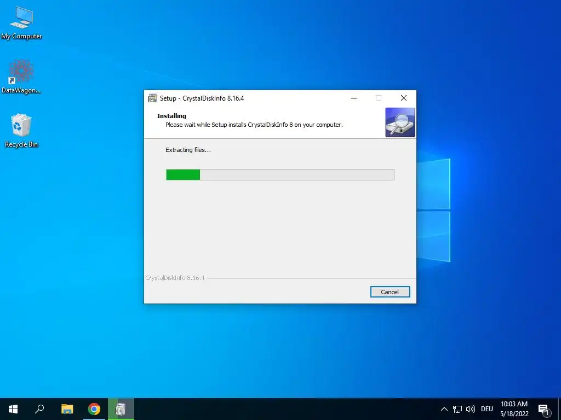Select the DataWagon desktop shortcut
Screen dimensions: 561x420
(21, 77)
